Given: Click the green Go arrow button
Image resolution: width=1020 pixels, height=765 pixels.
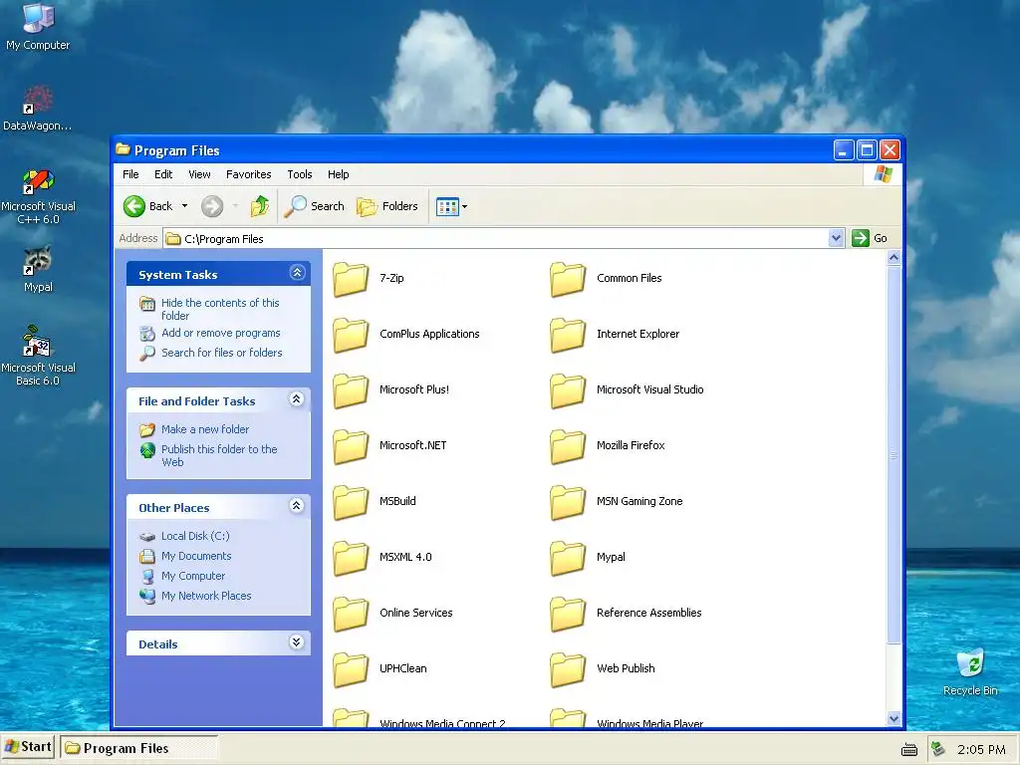Looking at the screenshot, I should (x=860, y=238).
